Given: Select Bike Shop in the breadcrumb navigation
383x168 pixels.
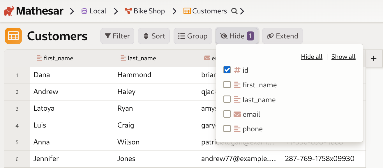Looking at the screenshot, I should (x=149, y=11).
